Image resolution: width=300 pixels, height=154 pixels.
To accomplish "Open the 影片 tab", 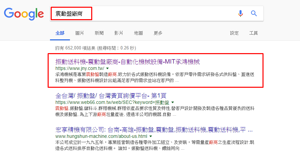I will click(119, 33).
